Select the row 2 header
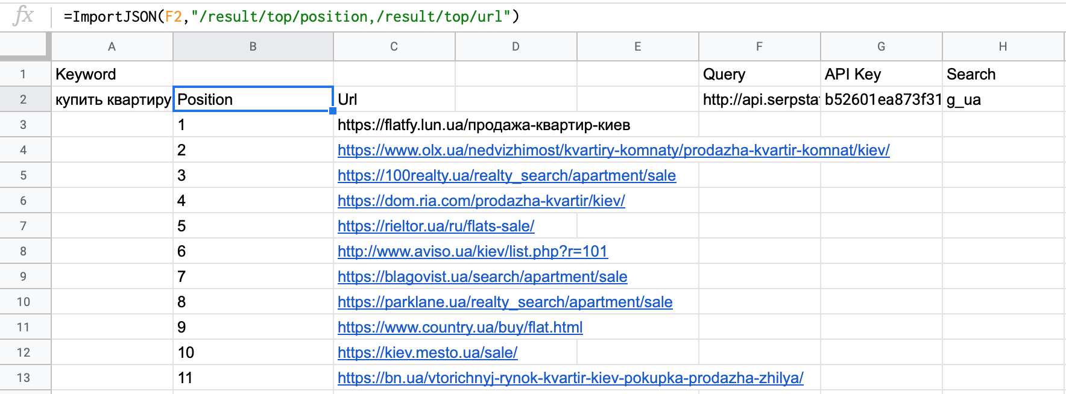This screenshot has height=394, width=1066. pos(24,99)
